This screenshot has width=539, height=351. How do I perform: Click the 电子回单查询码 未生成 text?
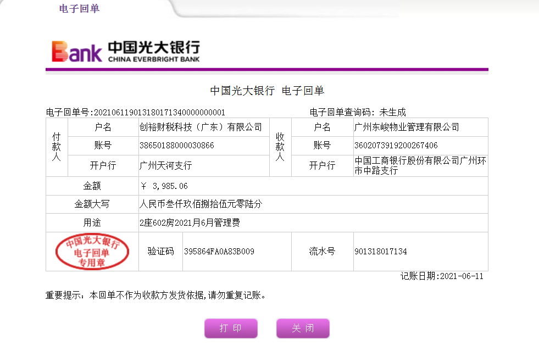pos(358,113)
